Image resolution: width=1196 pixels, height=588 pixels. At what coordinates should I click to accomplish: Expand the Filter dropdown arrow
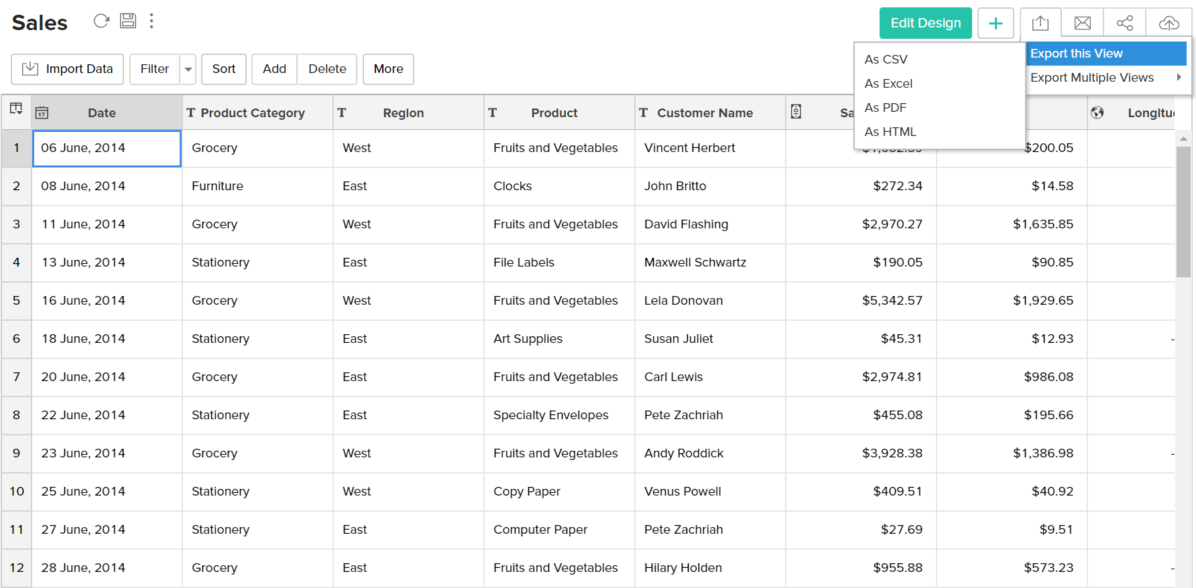[188, 70]
